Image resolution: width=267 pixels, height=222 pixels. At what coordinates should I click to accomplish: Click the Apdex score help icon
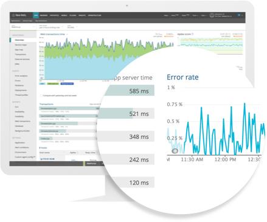[193, 34]
